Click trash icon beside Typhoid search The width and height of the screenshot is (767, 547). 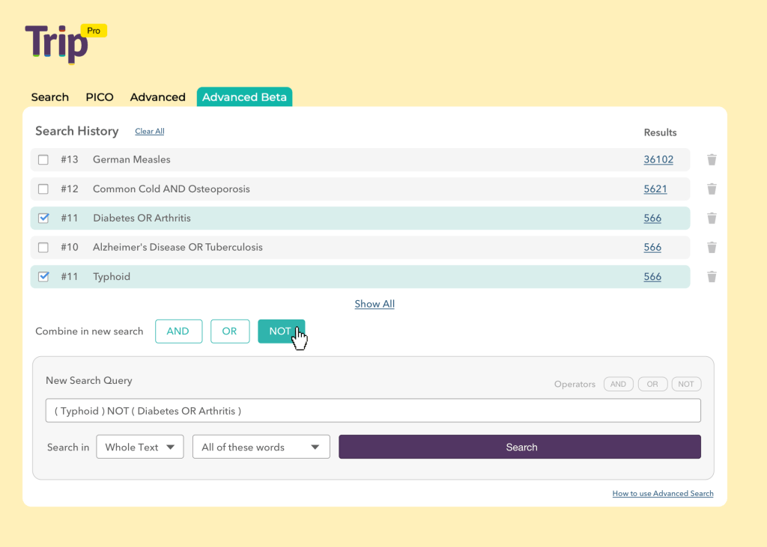point(712,276)
